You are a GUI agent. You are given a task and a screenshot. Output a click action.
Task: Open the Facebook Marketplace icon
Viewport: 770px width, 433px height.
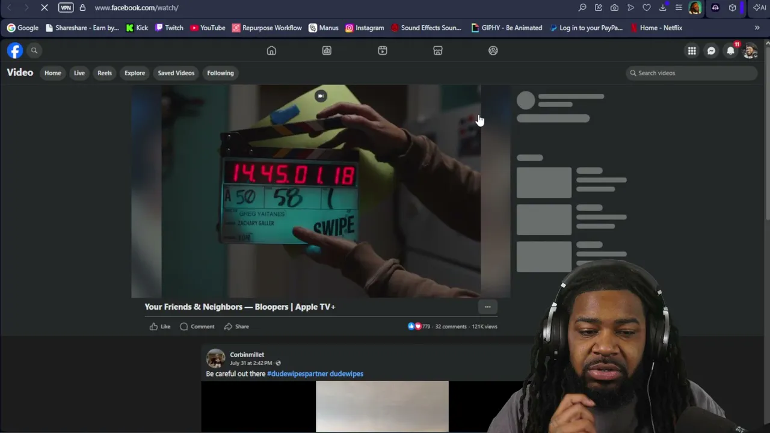pyautogui.click(x=438, y=51)
